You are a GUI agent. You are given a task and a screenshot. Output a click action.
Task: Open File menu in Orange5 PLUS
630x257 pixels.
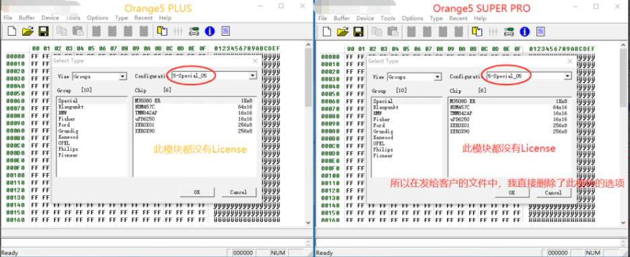tap(7, 17)
